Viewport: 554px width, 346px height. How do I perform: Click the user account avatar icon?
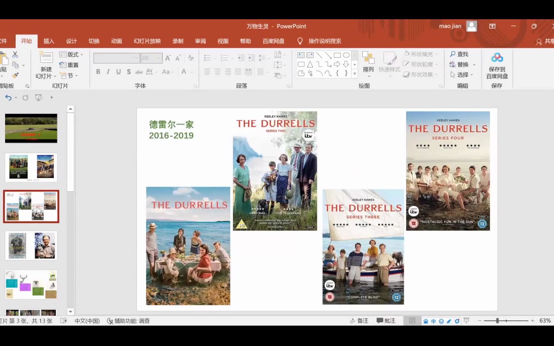472,26
